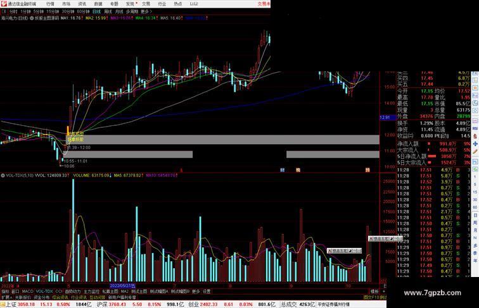The width and height of the screenshot is (479, 308).
Task: Click sidebar 季 period shortcut
Action: [x=475, y=253]
